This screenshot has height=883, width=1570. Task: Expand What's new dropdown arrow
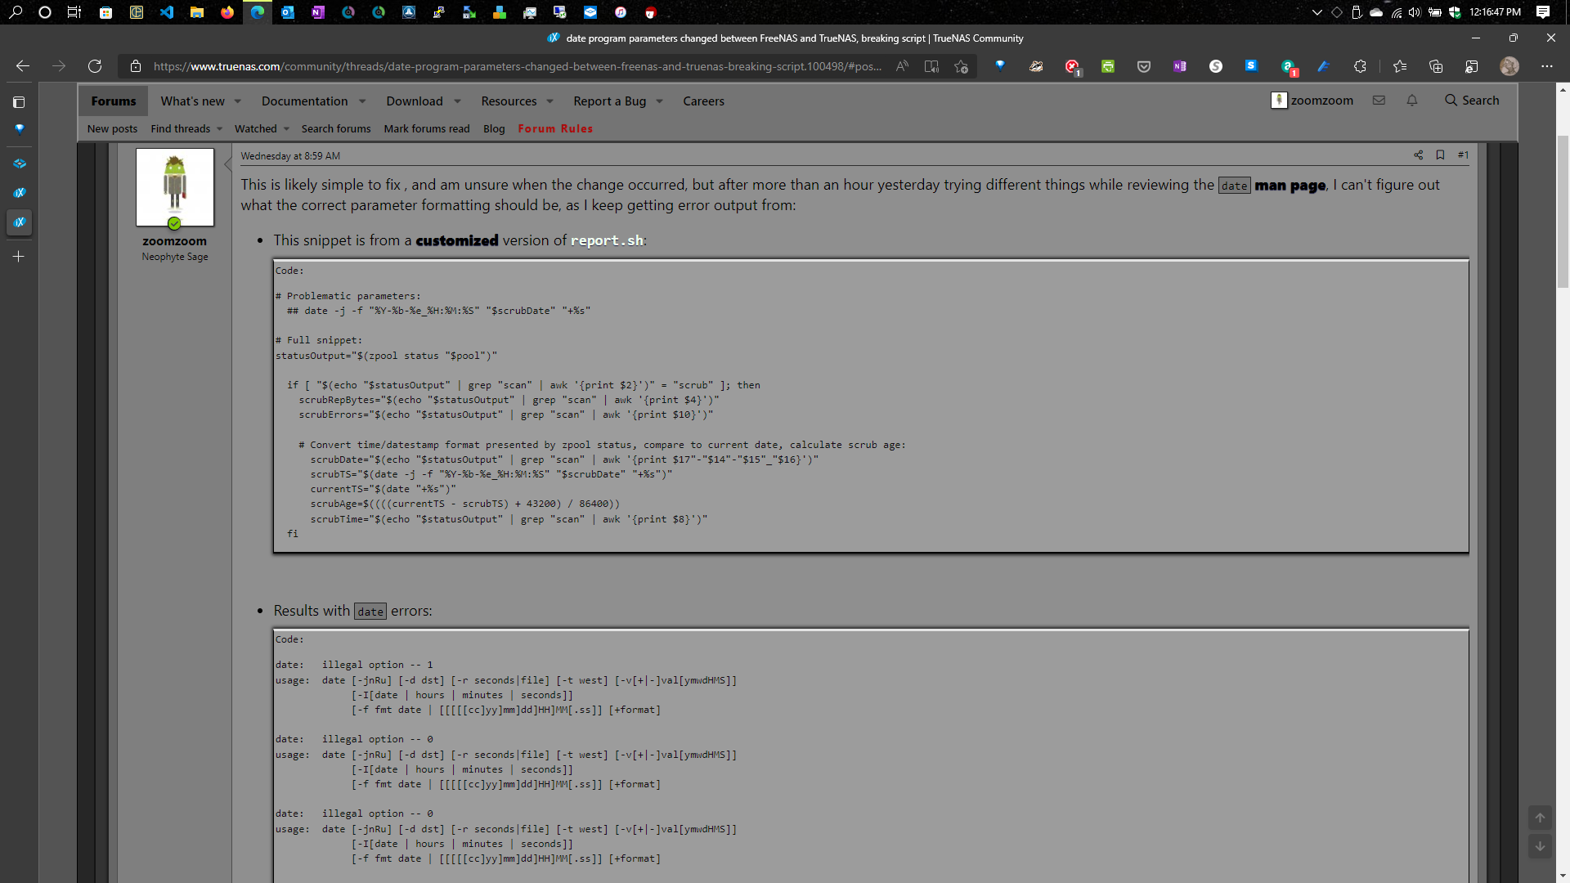(x=238, y=101)
